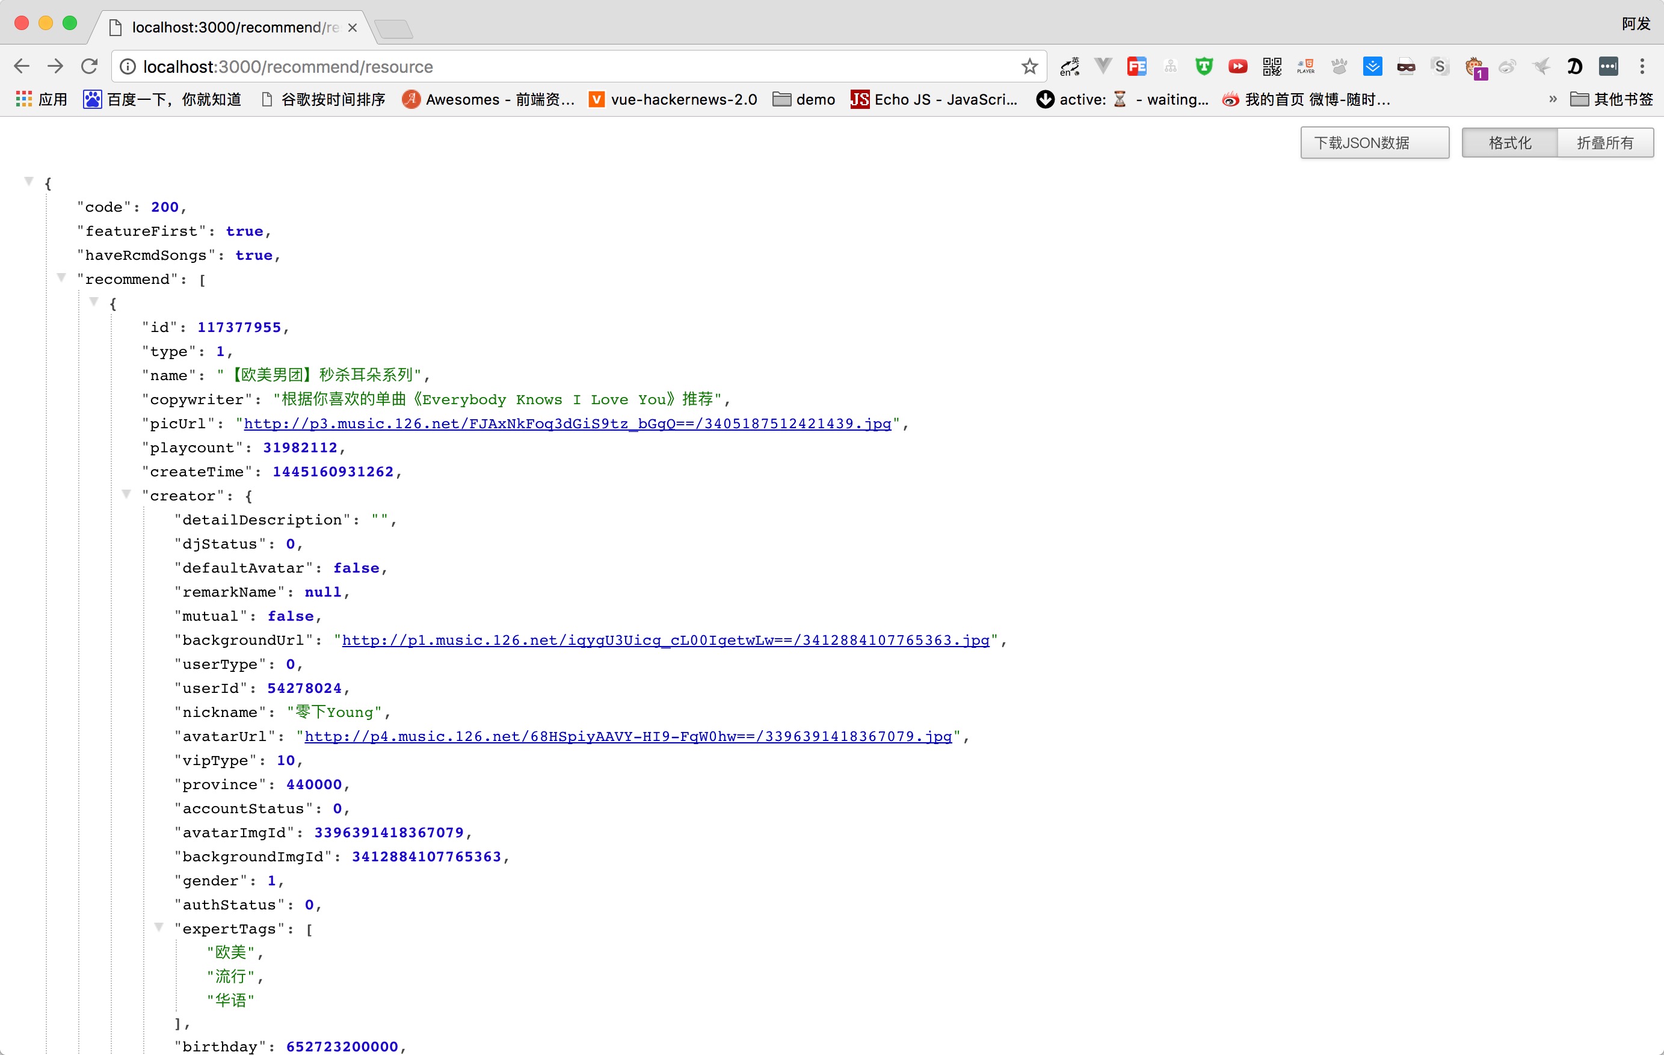Screen dimensions: 1664x1055
Task: Click the FE helper extension icon
Action: tap(1137, 66)
